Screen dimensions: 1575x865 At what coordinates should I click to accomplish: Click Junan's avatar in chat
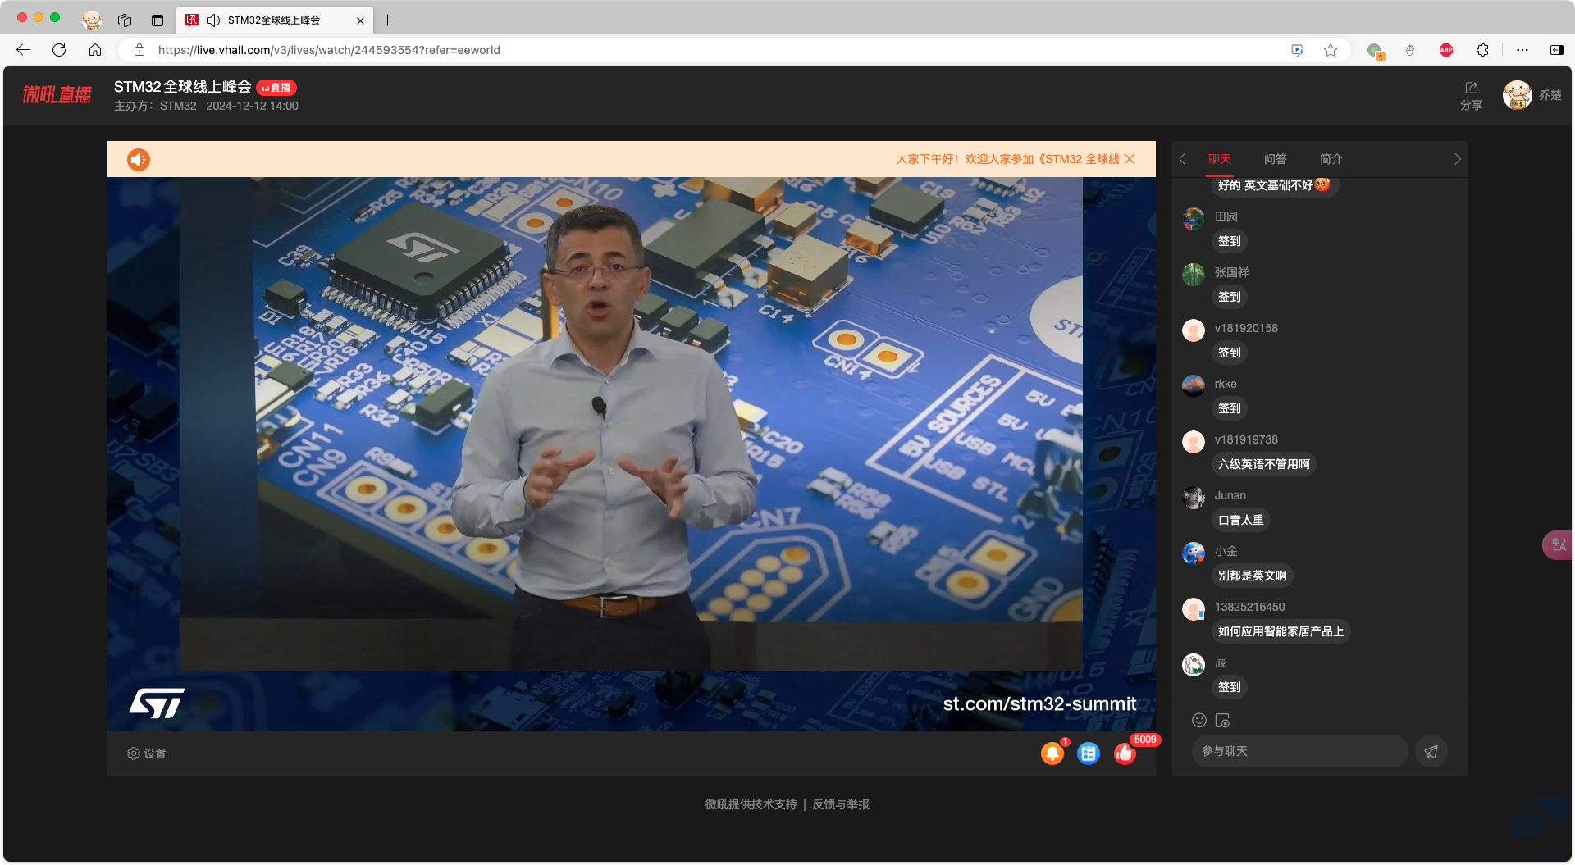click(1194, 498)
